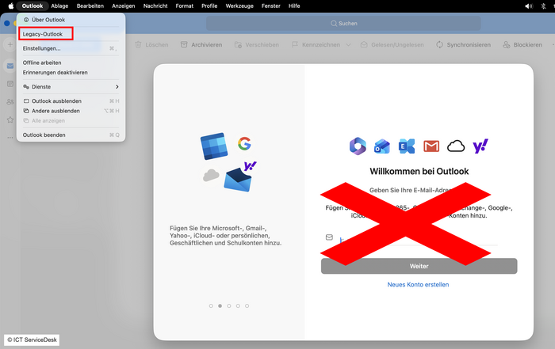
Task: Click the Kennzeichnen flag button
Action: point(316,45)
